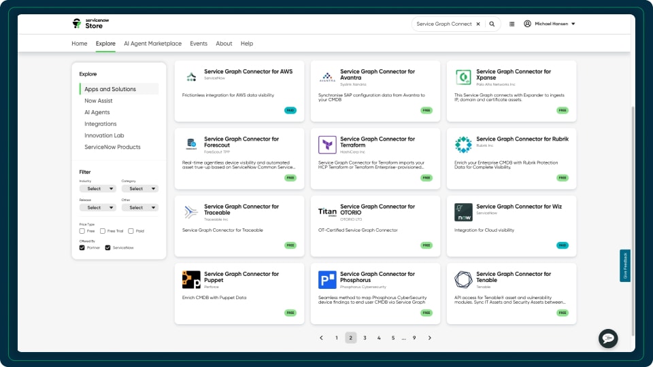Viewport: 653px width, 367px height.
Task: Open Service Graph Connector for Puppet title
Action: (241, 277)
